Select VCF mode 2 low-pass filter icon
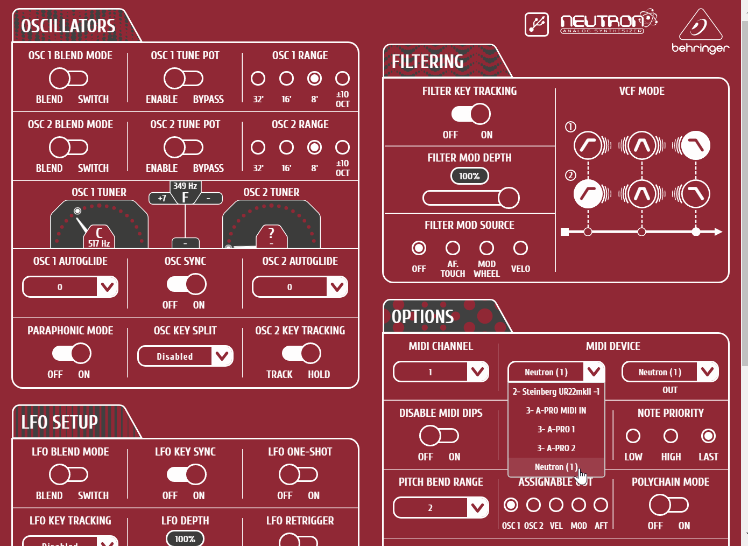This screenshot has width=748, height=546. (696, 194)
